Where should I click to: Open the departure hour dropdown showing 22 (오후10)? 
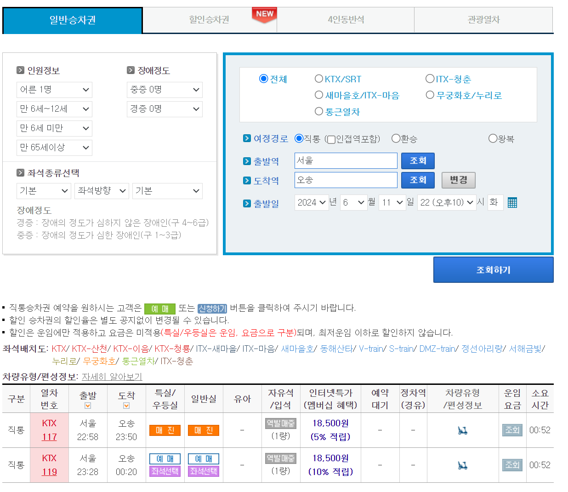click(x=446, y=202)
